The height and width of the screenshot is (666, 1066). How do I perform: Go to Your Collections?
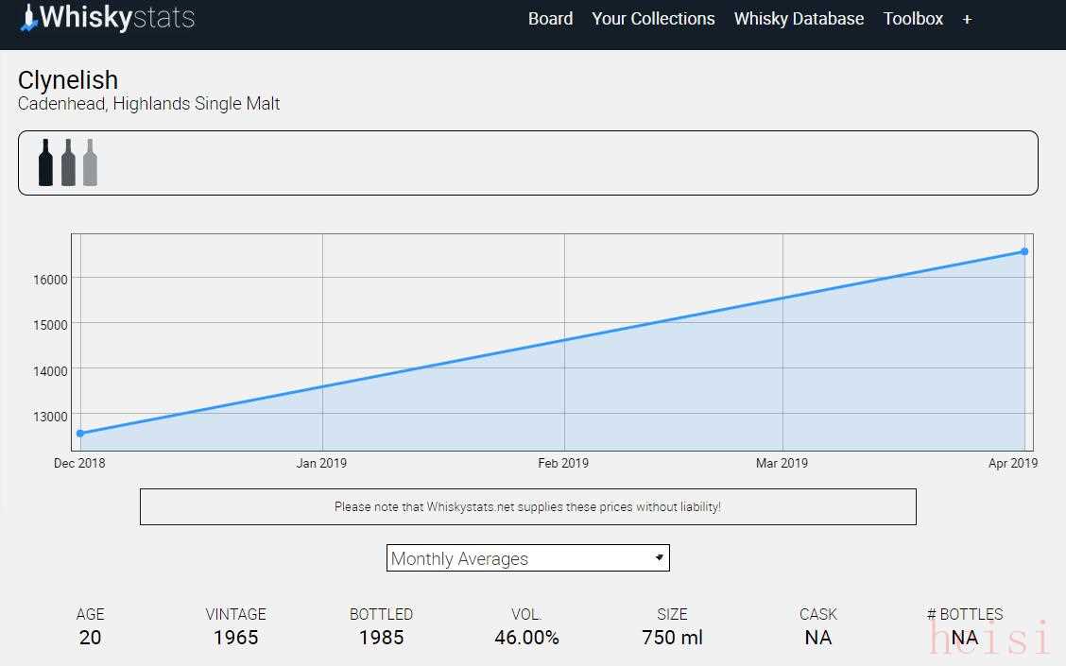point(653,19)
